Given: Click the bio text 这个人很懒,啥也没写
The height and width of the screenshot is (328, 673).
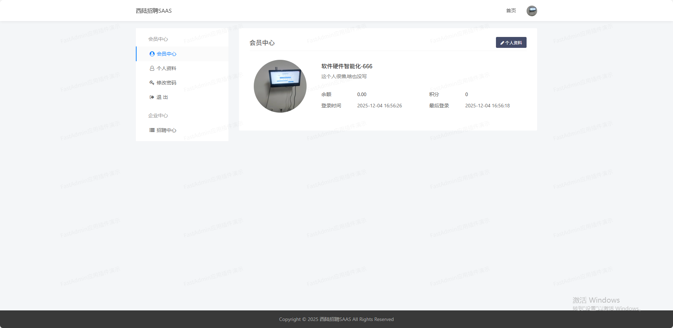Looking at the screenshot, I should coord(344,76).
